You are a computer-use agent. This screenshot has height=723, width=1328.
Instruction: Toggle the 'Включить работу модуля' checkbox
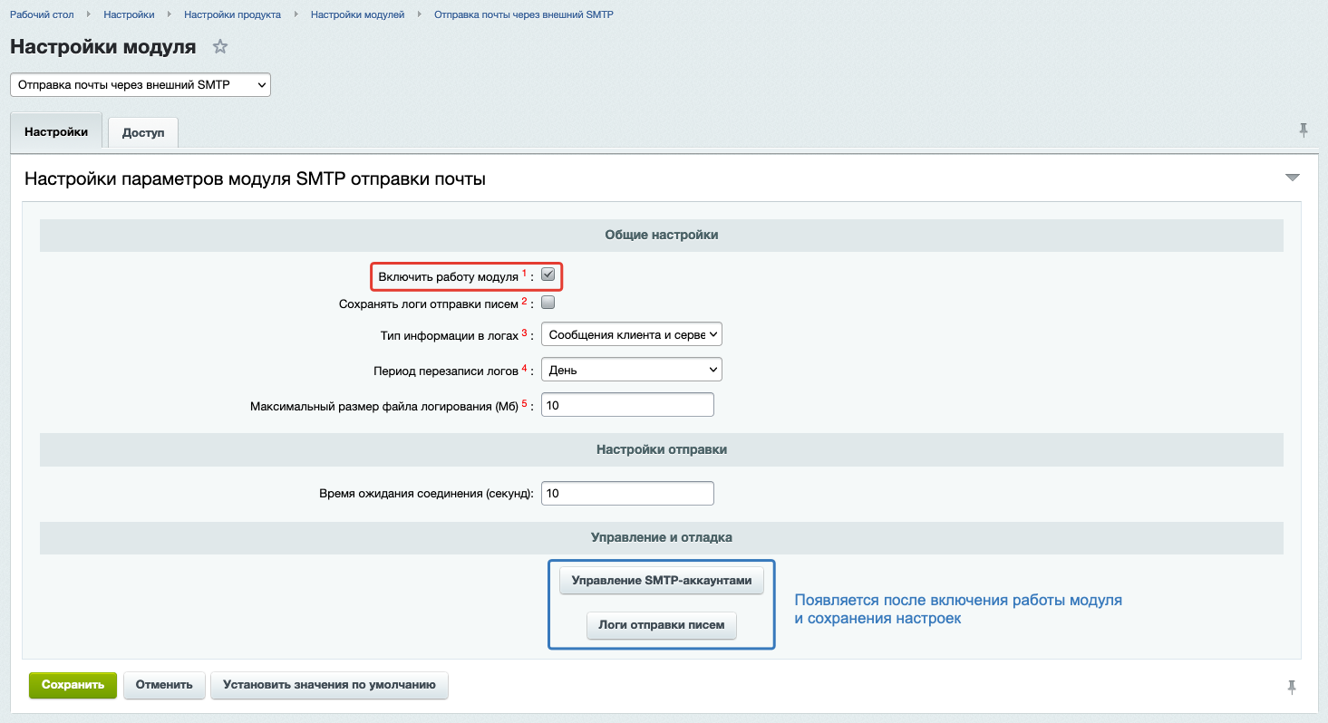[548, 275]
